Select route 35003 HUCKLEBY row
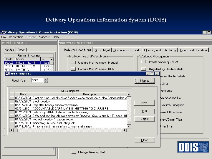Screen dimensions: 212x159 coord(27,66)
